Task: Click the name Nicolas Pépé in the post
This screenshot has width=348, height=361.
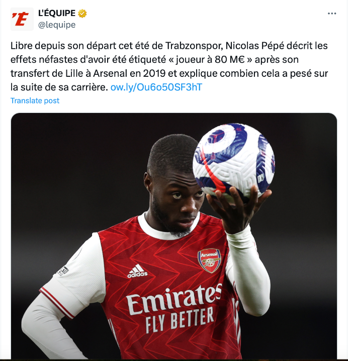Action: pyautogui.click(x=254, y=46)
